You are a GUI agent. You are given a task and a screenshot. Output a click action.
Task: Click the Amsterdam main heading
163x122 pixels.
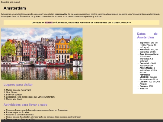tap(15, 8)
